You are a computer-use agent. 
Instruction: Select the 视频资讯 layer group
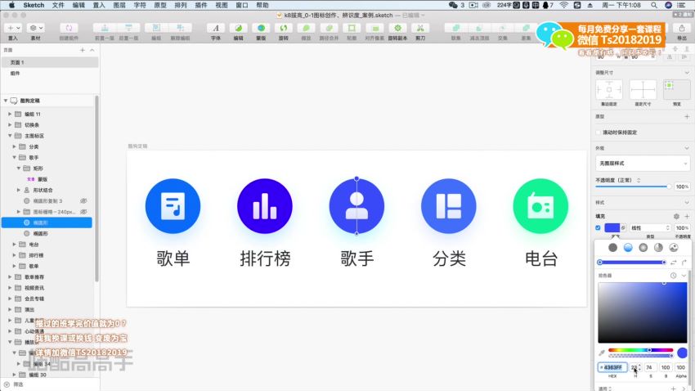coord(47,288)
